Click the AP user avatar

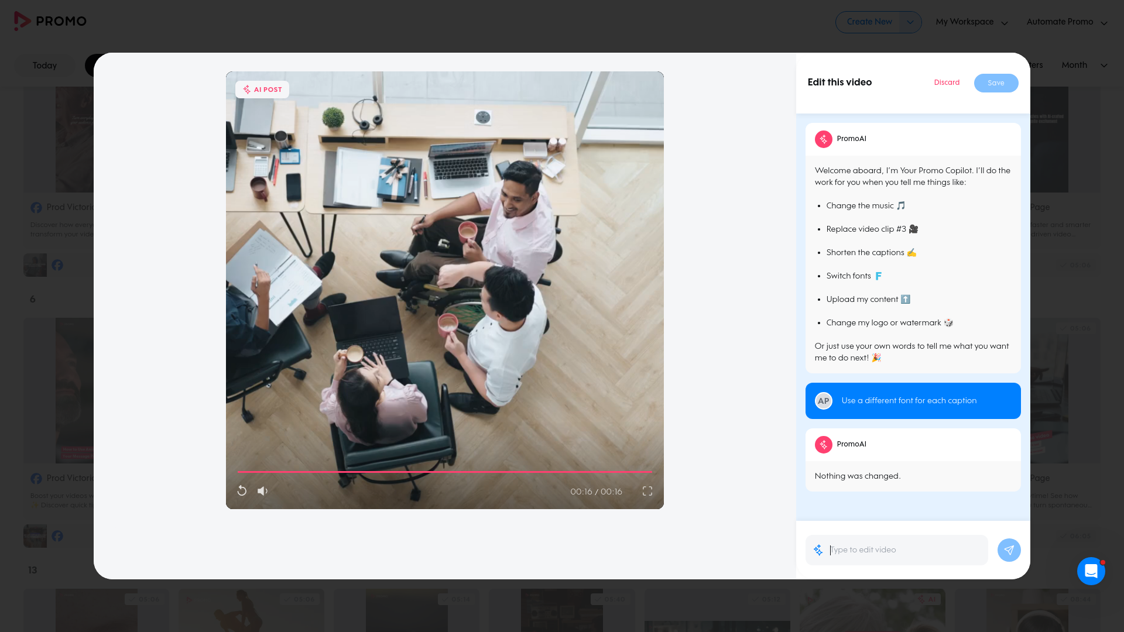[x=824, y=401]
